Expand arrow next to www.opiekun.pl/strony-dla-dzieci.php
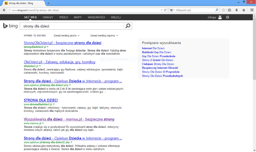This screenshot has height=152, width=256. (x=70, y=85)
